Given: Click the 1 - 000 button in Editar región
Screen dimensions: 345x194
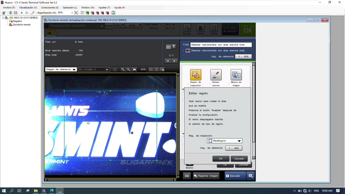Looking at the screenshot, I should click(x=234, y=148).
